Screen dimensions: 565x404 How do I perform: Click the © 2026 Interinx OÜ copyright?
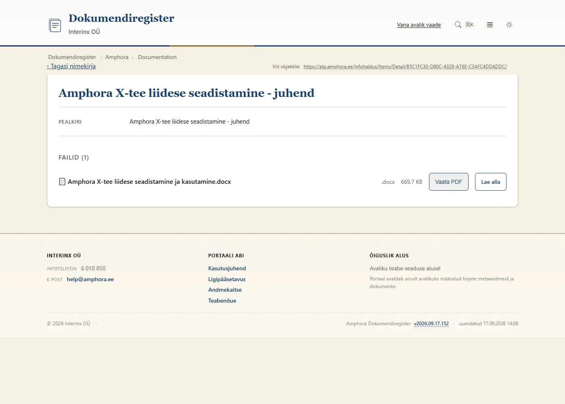(69, 324)
